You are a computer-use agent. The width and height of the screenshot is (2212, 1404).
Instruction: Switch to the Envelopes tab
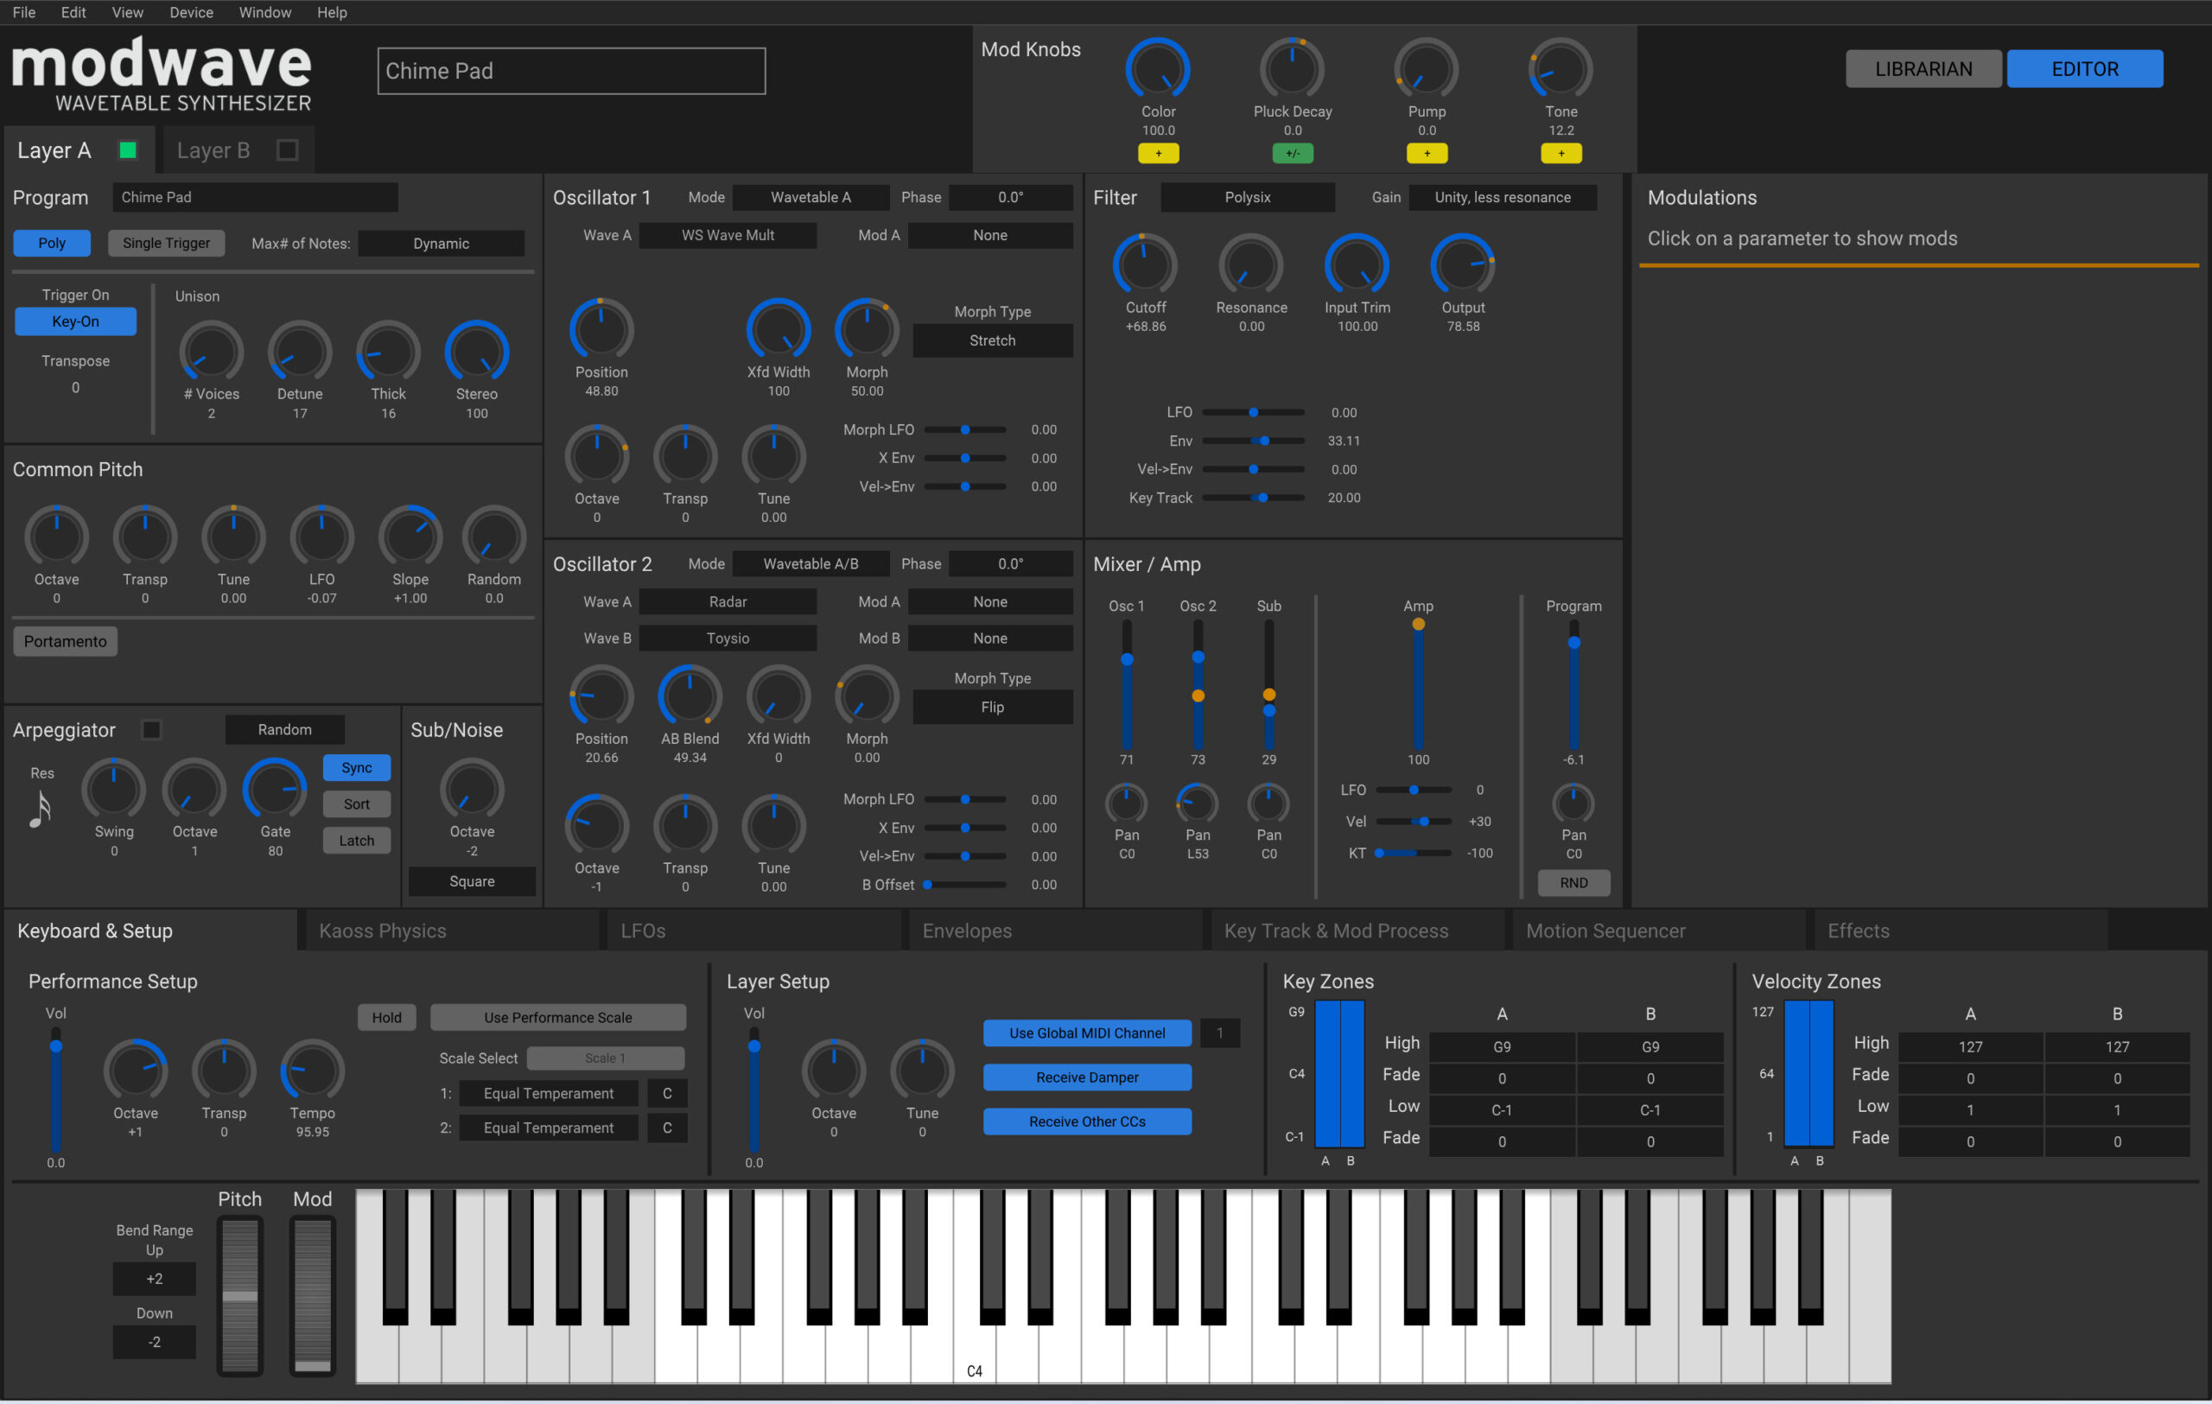pos(1056,931)
